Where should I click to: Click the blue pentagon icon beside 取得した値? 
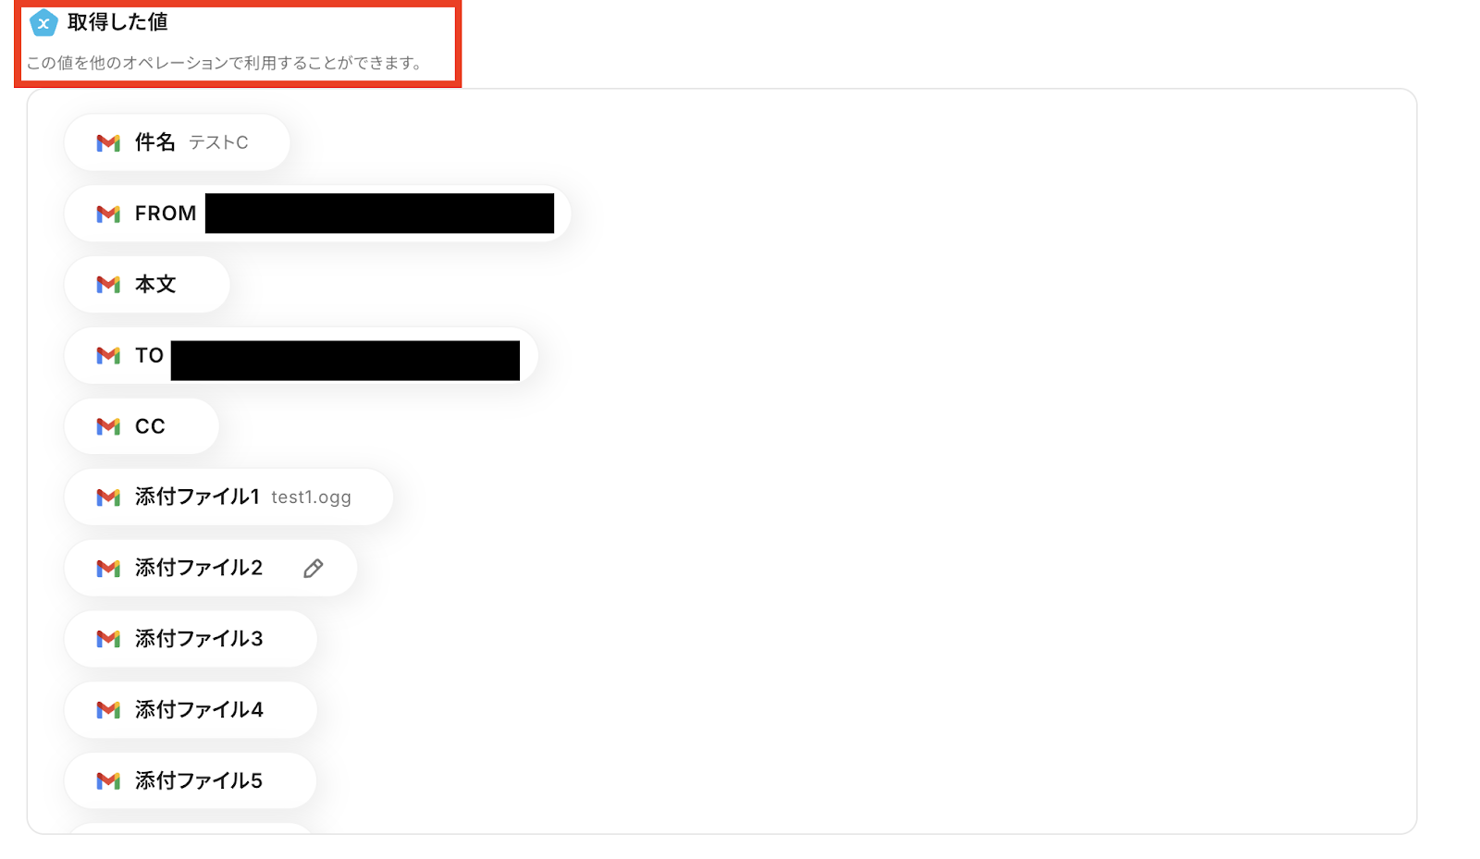point(43,23)
